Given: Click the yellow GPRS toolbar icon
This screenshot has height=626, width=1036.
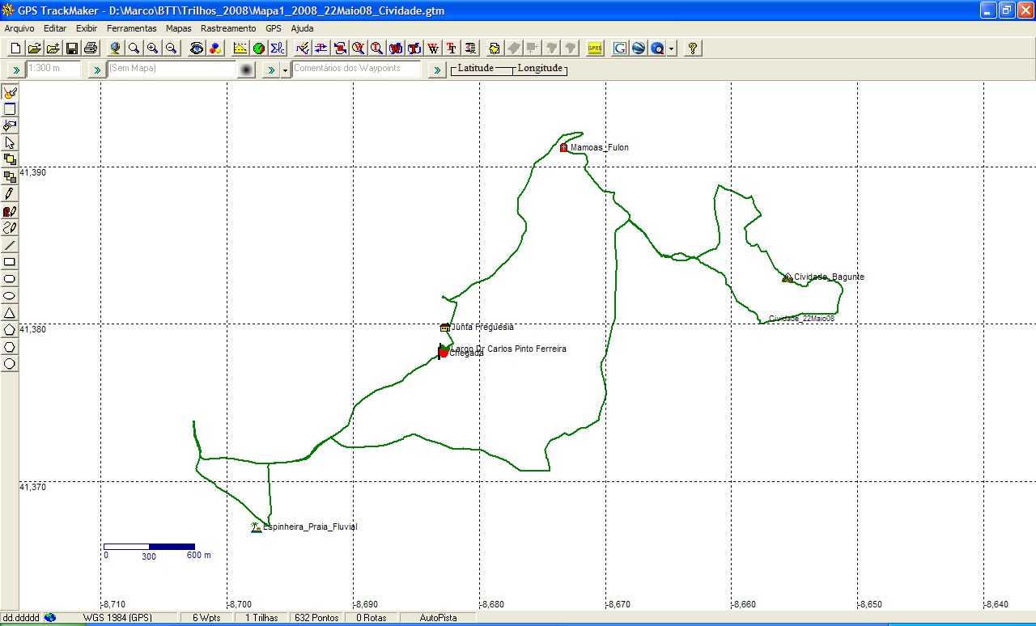Looking at the screenshot, I should point(595,48).
